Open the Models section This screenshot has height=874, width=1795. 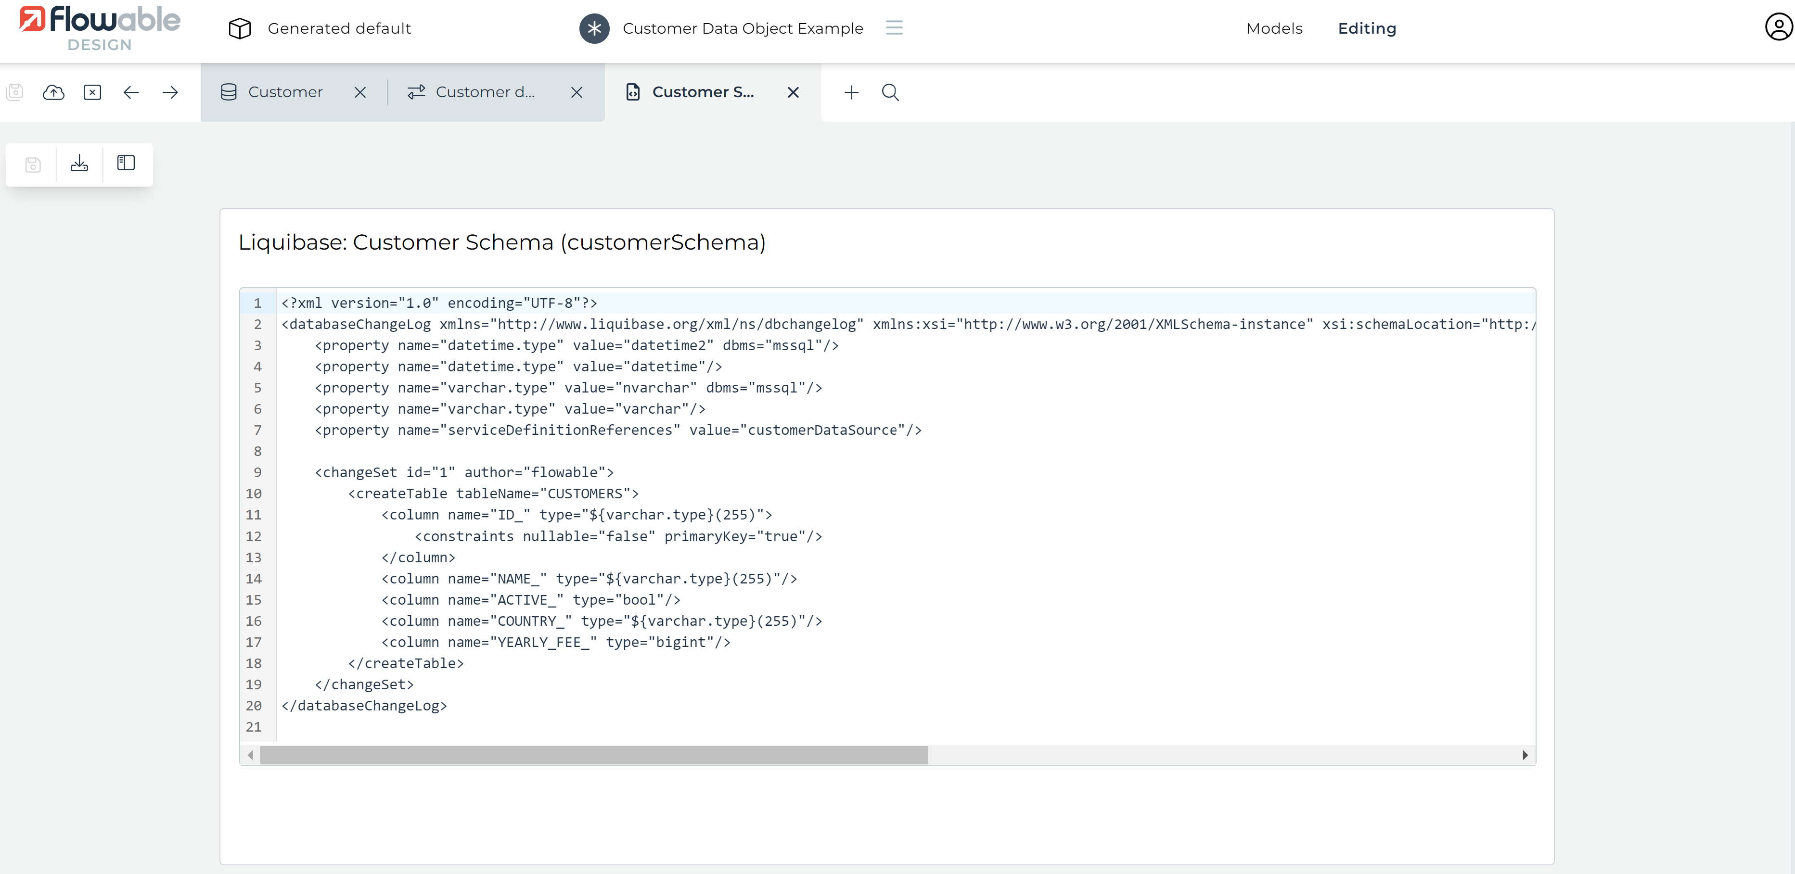tap(1274, 28)
